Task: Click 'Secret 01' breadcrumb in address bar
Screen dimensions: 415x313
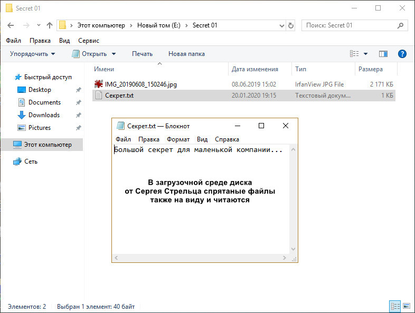Action: click(x=205, y=25)
